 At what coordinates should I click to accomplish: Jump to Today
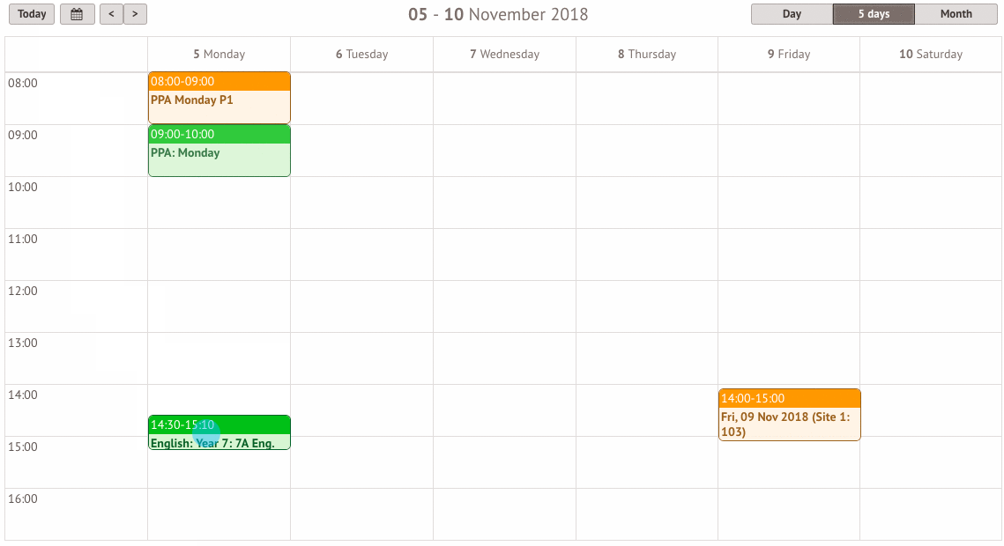pyautogui.click(x=32, y=14)
